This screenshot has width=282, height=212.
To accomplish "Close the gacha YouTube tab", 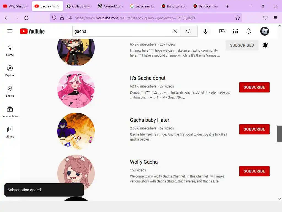I will point(58,6).
